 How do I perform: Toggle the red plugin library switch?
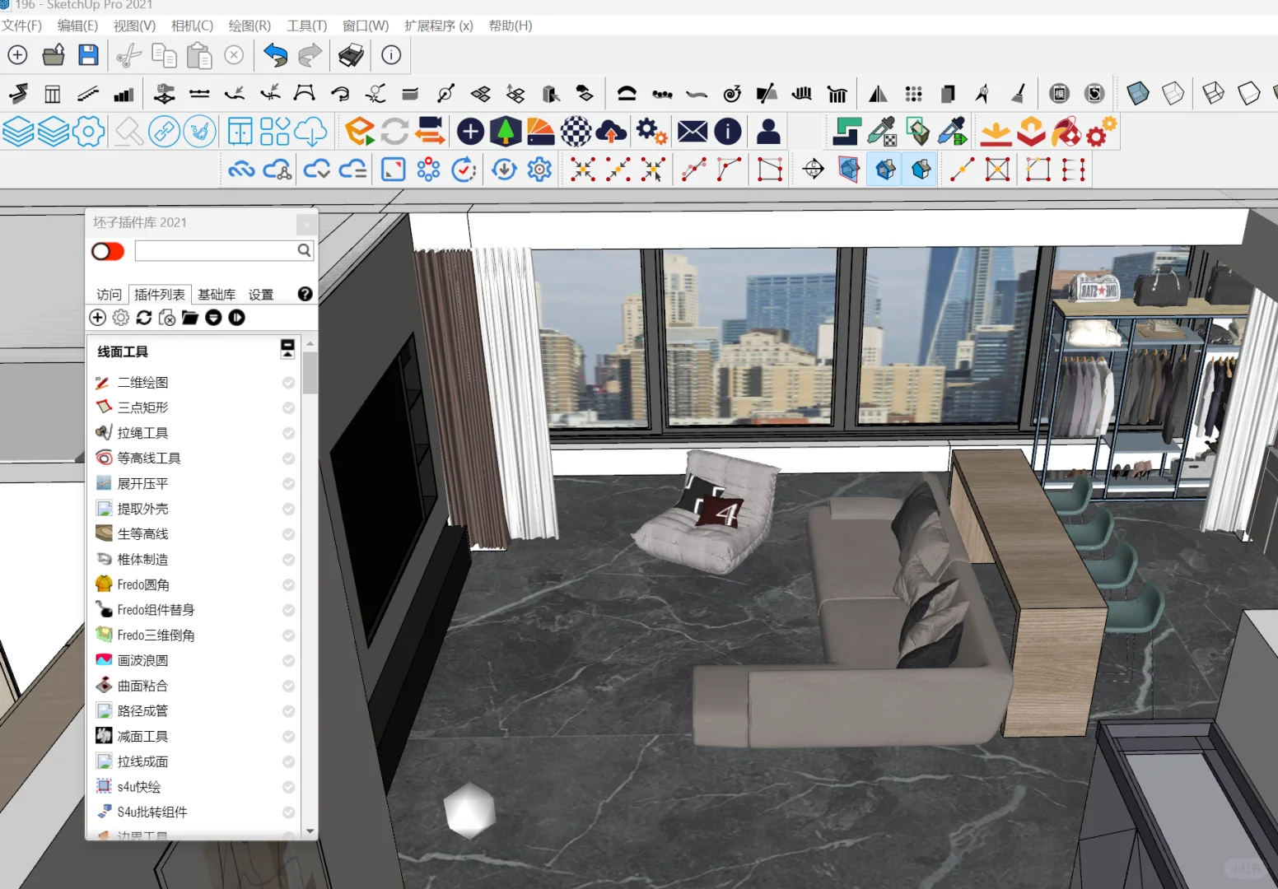pos(108,251)
